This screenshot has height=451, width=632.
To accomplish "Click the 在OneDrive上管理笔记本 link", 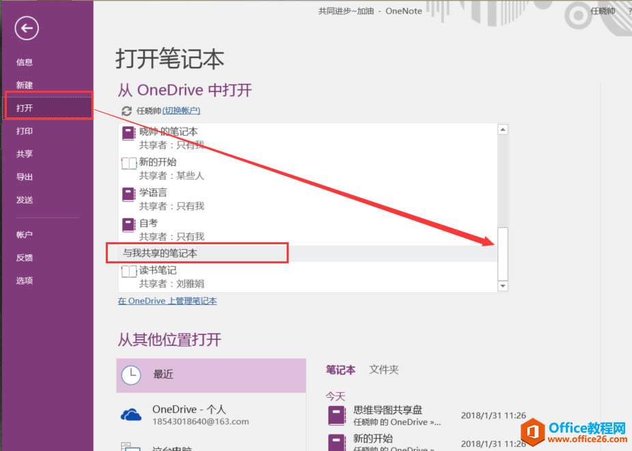I will click(x=167, y=300).
